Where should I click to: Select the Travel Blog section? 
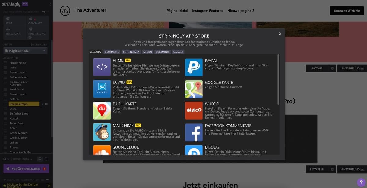tap(17, 123)
